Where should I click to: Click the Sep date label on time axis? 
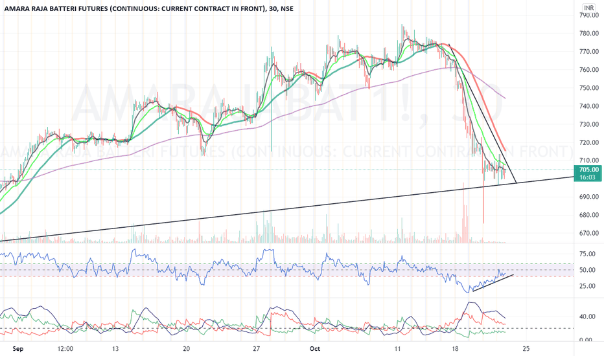click(x=17, y=349)
